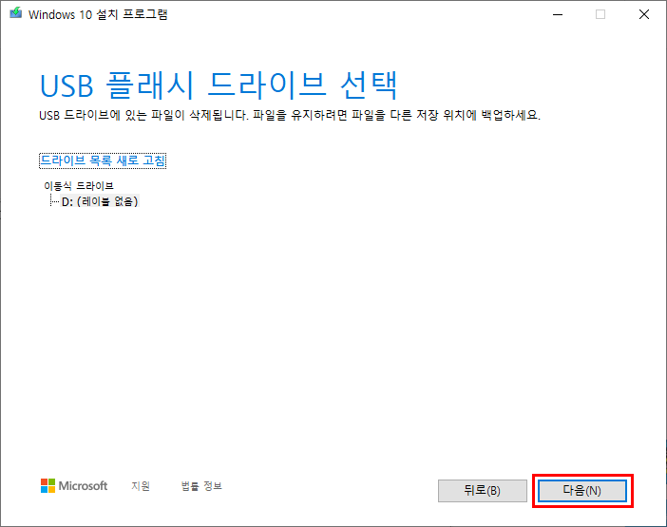The image size is (667, 527).
Task: Close the Windows 10 설치 프로그램 window
Action: [644, 14]
